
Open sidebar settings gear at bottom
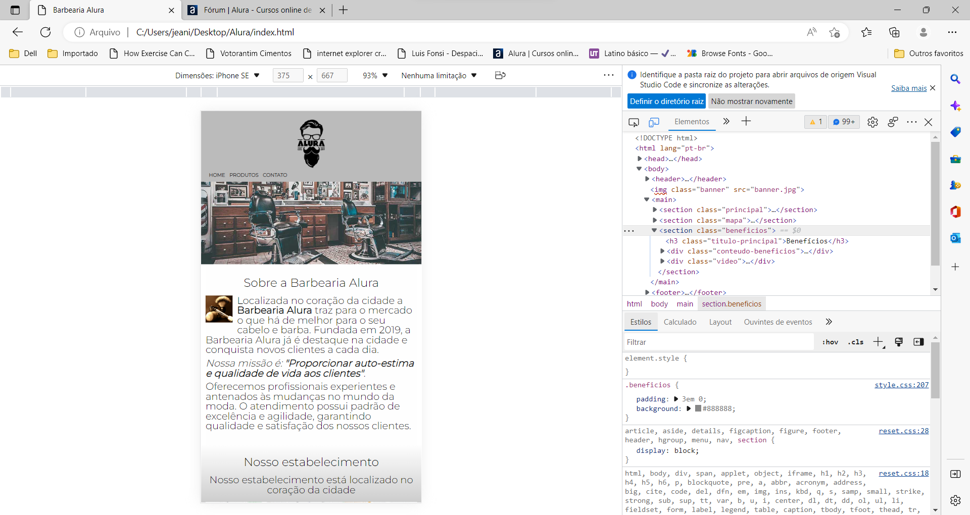click(x=955, y=500)
